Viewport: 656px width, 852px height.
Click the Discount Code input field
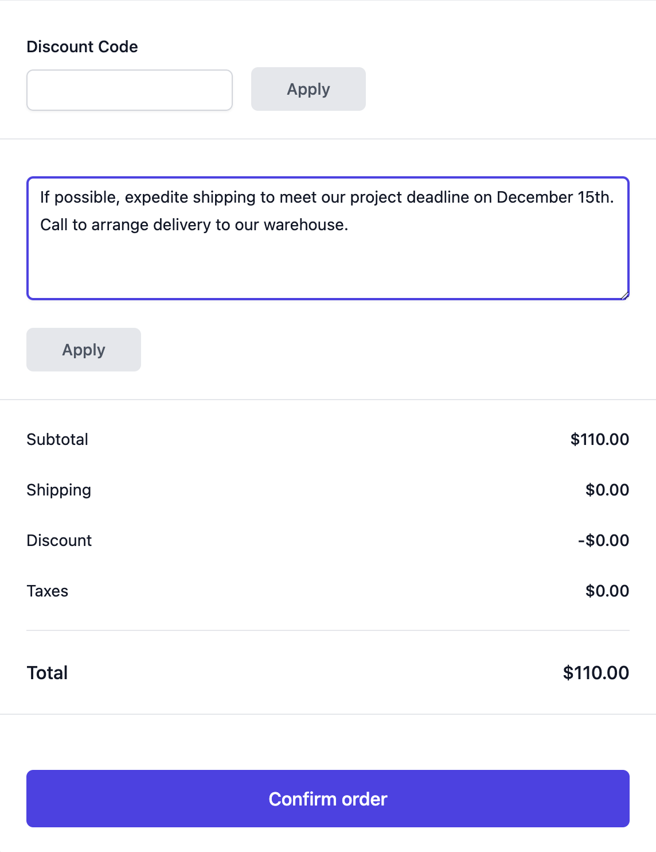coord(130,90)
